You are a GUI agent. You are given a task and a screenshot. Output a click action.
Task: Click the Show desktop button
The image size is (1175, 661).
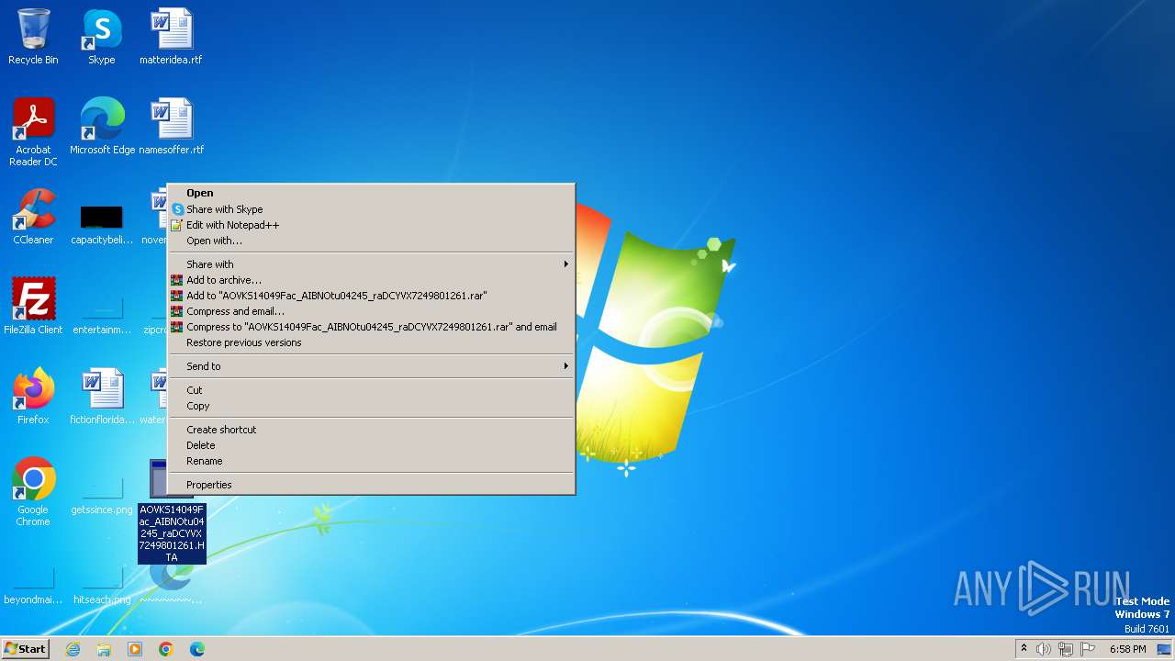pyautogui.click(x=1165, y=649)
